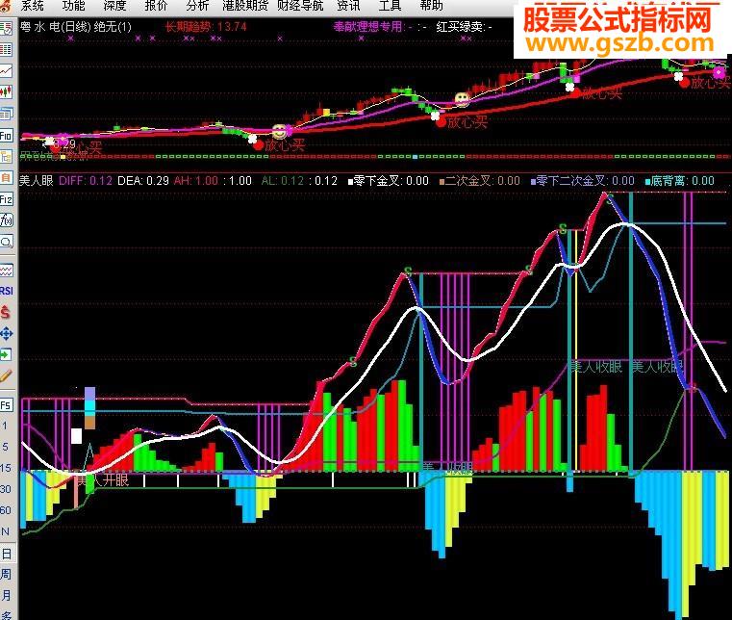Open the 功能 menu
Screen dimensions: 732x620
74,6
